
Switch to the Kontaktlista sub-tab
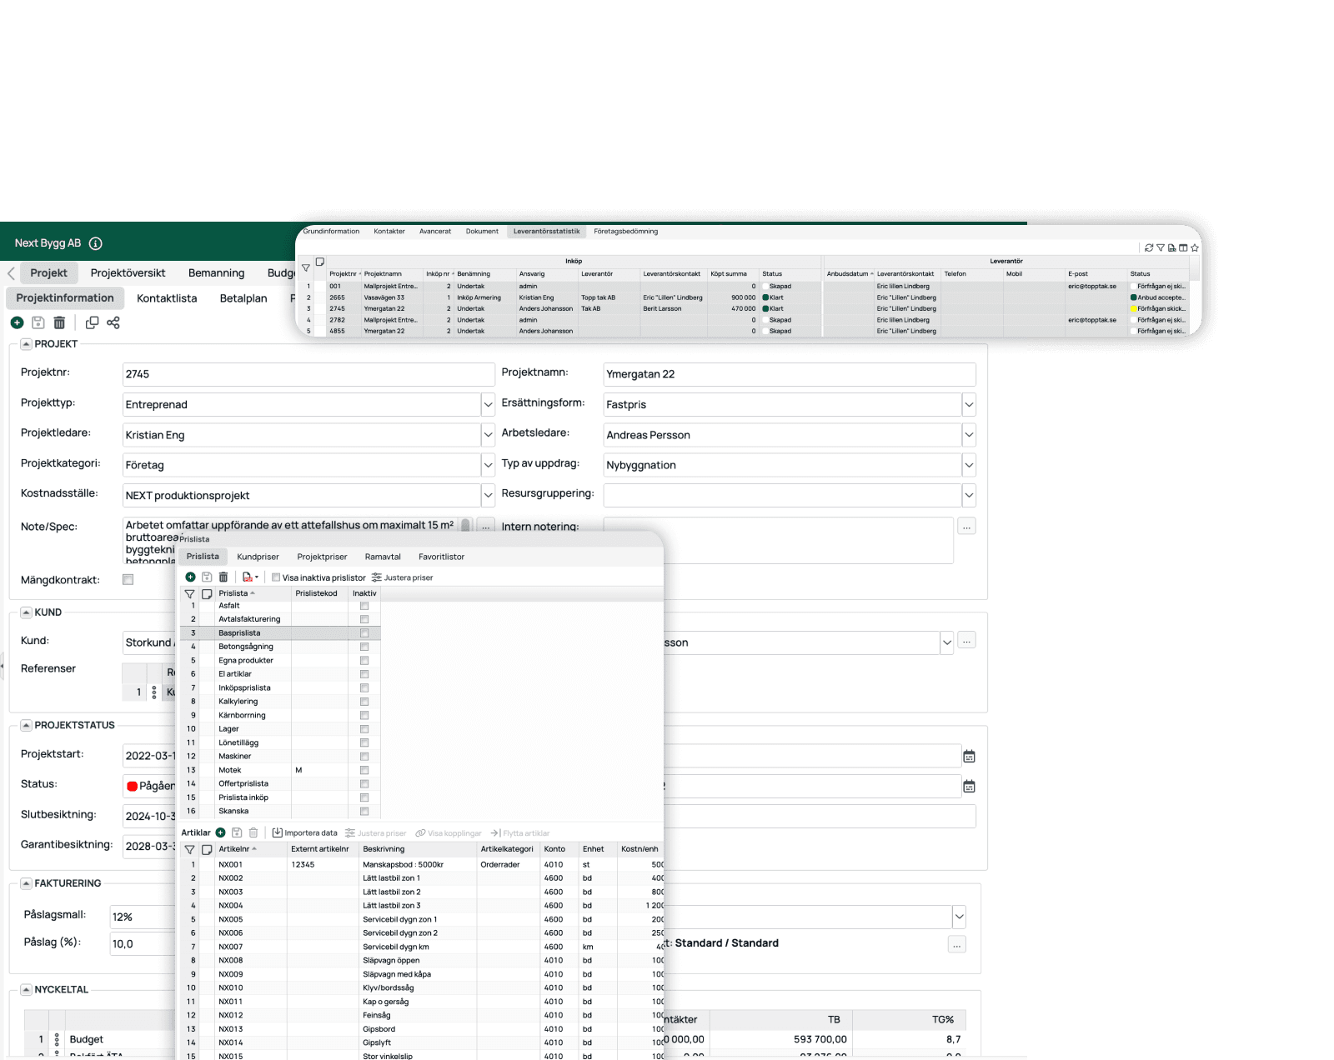pos(167,298)
